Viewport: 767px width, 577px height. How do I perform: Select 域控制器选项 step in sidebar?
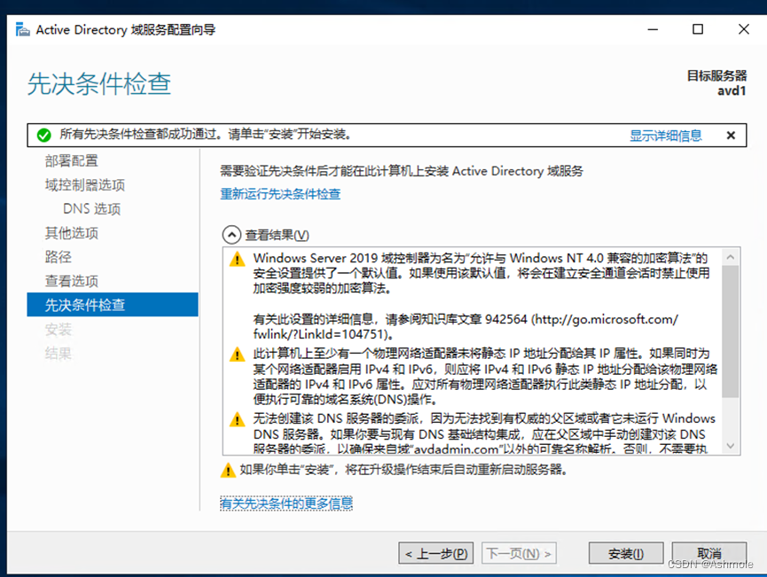click(85, 185)
